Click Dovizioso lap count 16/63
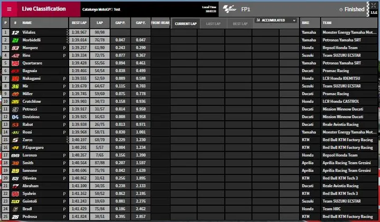Viewport: 380px width, 222px height. tap(100, 117)
